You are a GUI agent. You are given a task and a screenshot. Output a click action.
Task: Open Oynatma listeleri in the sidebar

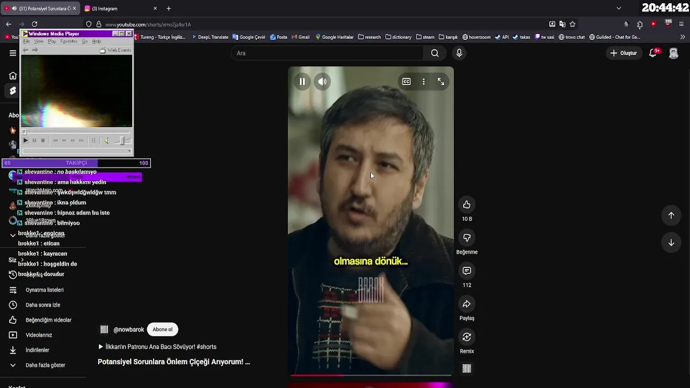click(x=44, y=290)
